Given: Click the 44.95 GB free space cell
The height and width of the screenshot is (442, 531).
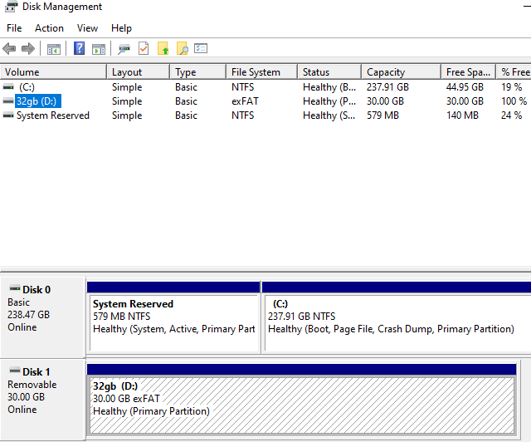Looking at the screenshot, I should (465, 87).
